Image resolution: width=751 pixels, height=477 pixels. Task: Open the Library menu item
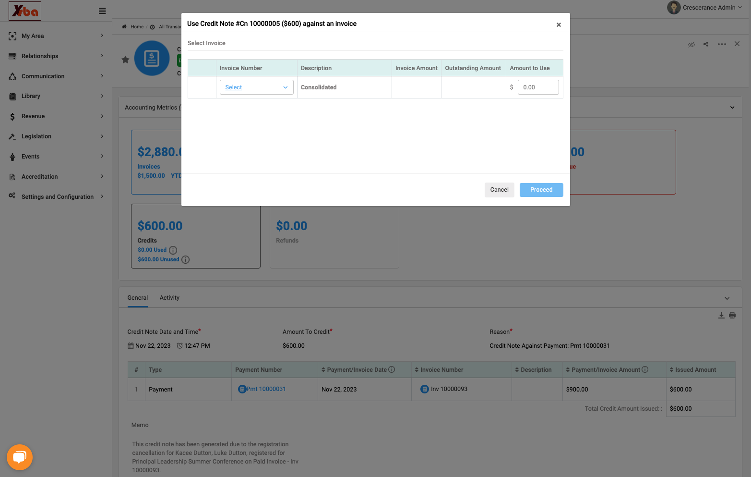pos(56,96)
